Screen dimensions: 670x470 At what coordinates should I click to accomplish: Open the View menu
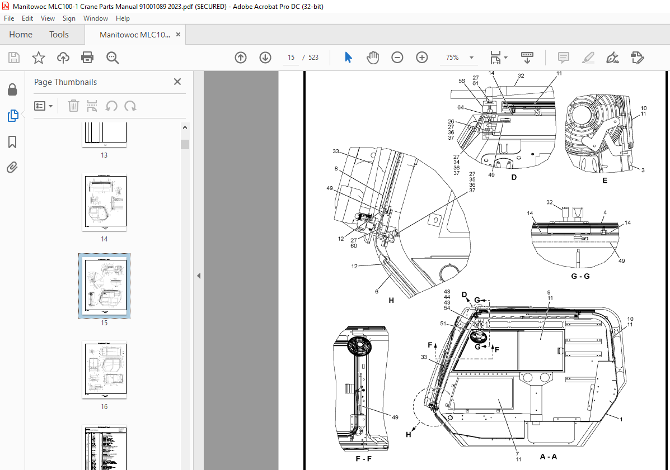pyautogui.click(x=48, y=18)
